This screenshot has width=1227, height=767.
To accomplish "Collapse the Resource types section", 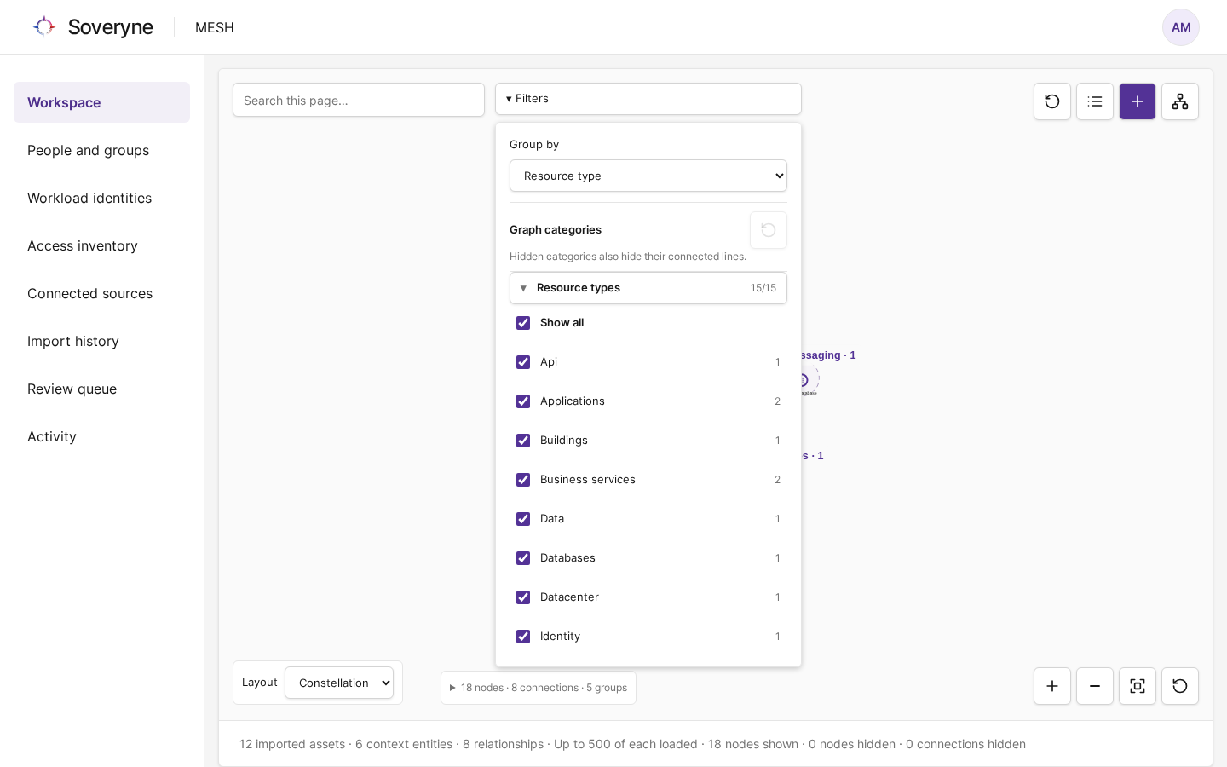I will click(x=648, y=288).
